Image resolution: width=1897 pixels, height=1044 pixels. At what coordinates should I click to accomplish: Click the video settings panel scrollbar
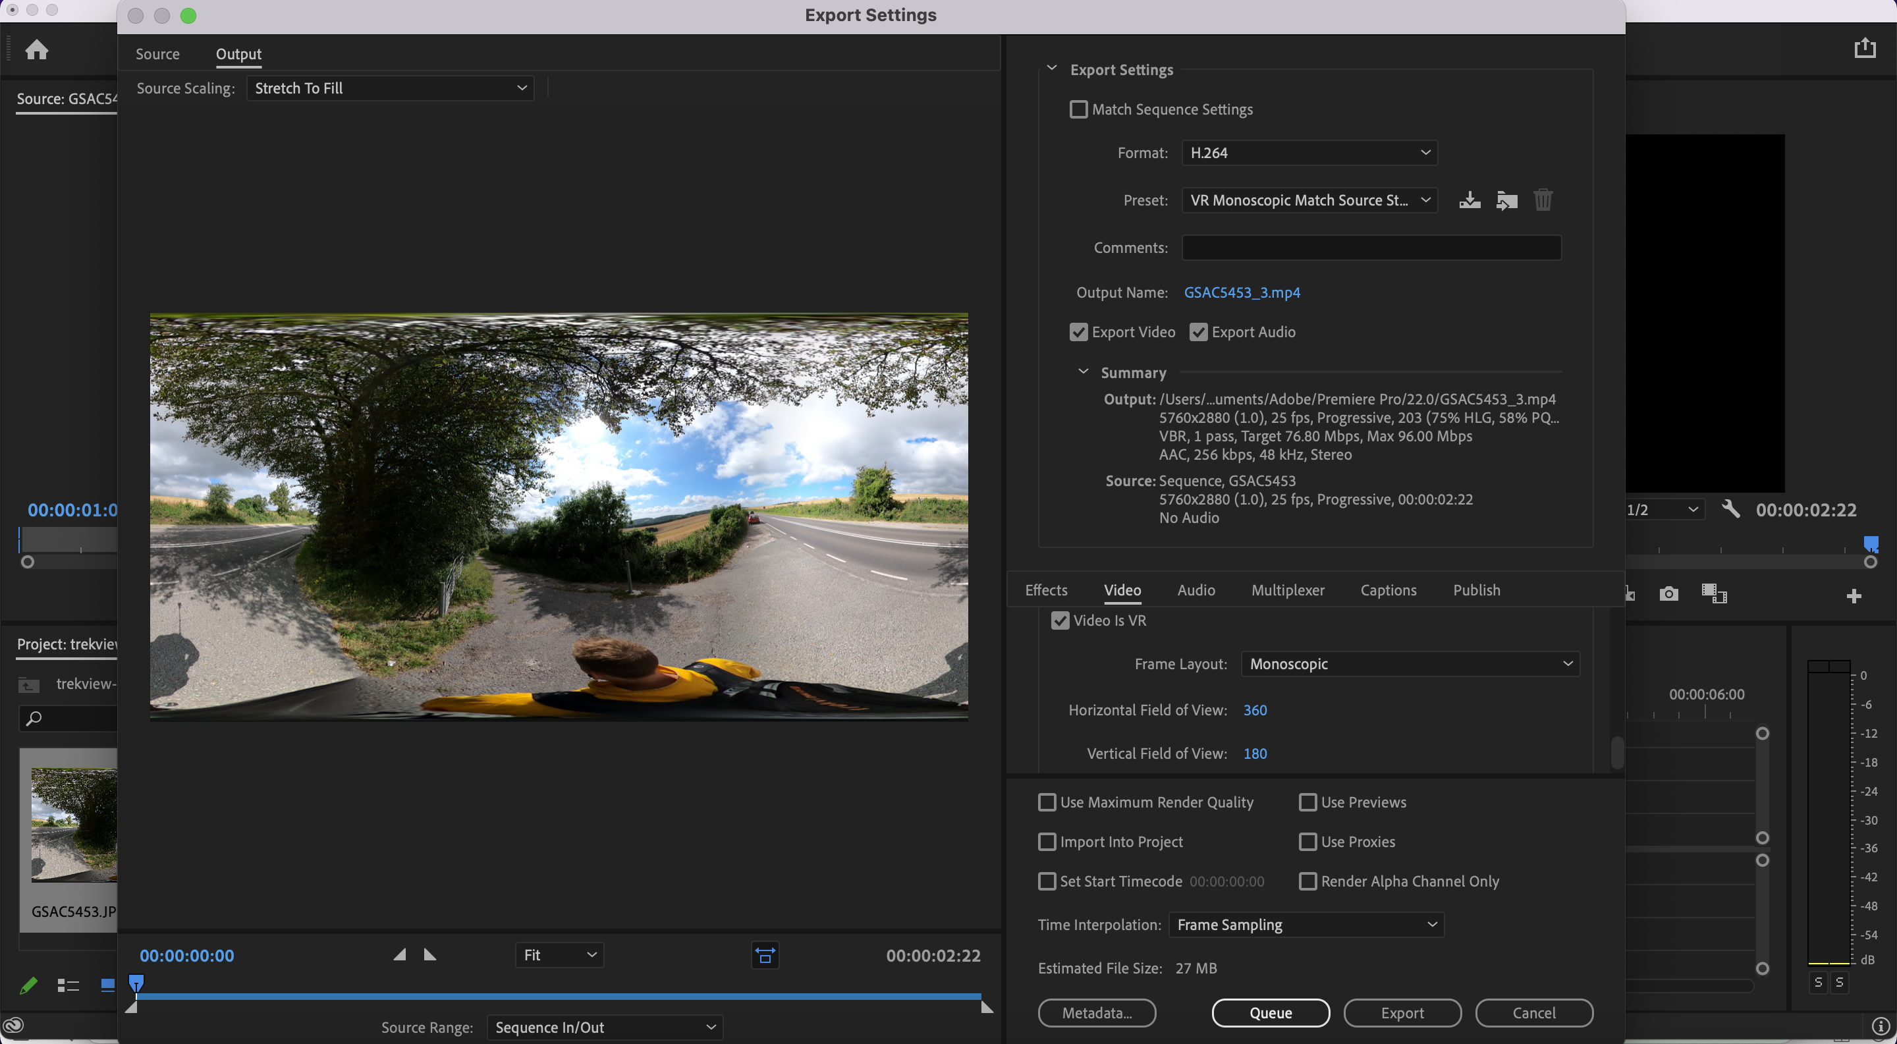pos(1617,752)
